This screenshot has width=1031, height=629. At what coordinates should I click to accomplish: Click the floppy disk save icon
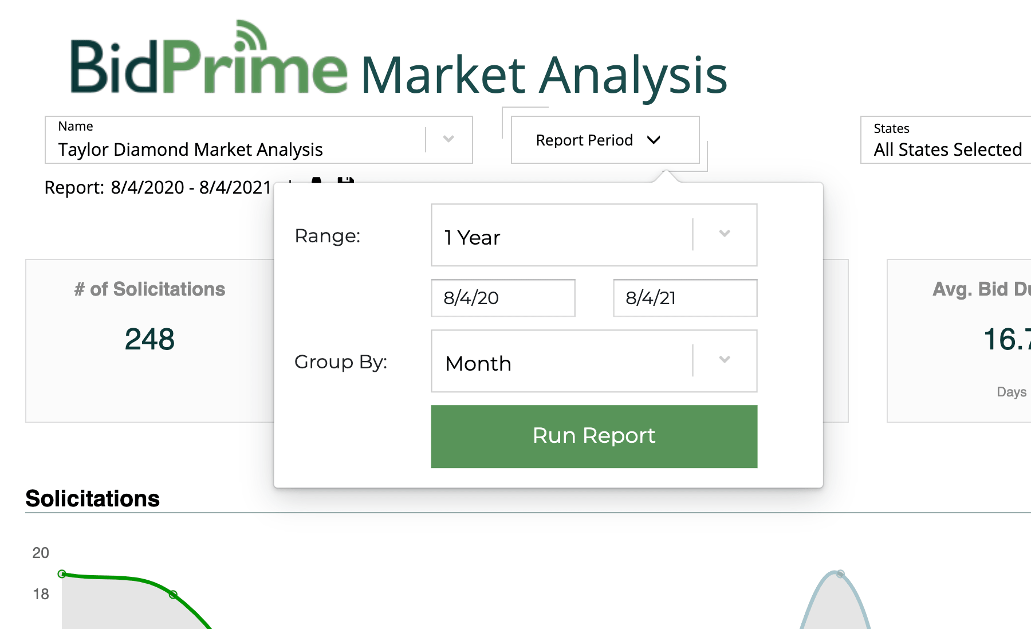[x=345, y=180]
